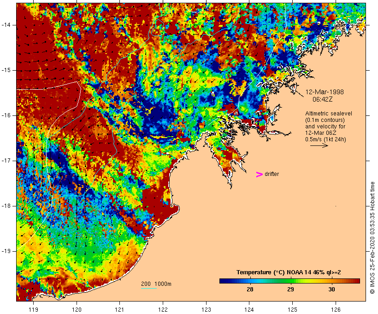378x314 pixels.
Task: Click the '12-Mar 06Z' text
Action: coord(321,133)
